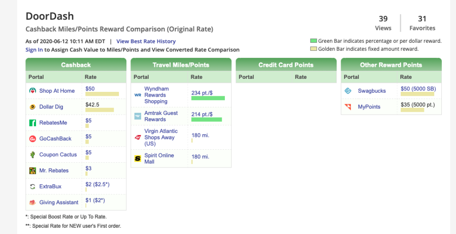Click the golden legend color swatch

pos(313,49)
